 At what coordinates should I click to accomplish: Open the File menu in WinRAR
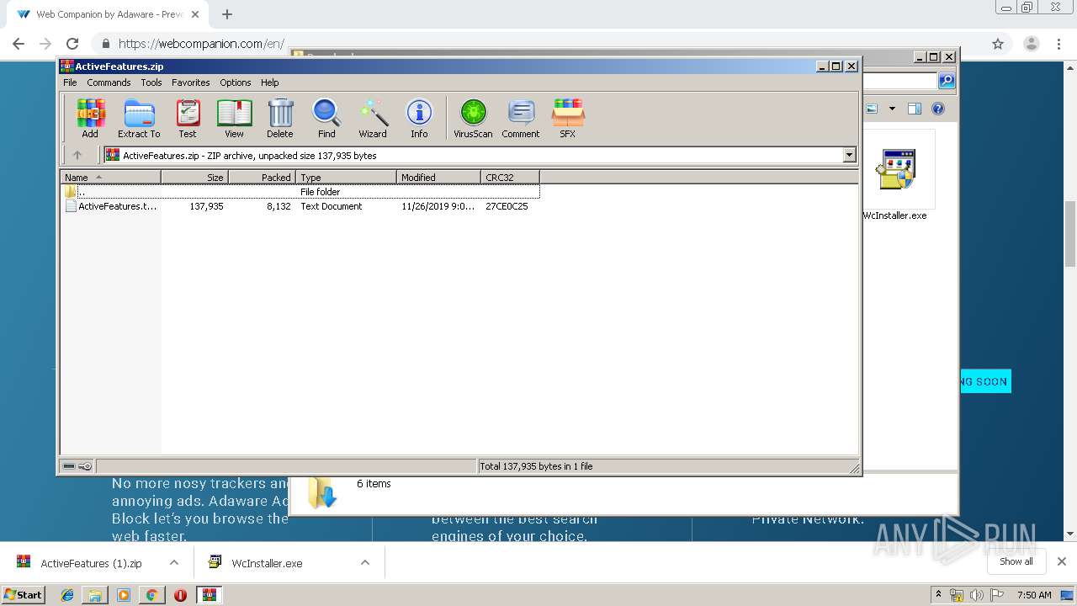[x=70, y=82]
